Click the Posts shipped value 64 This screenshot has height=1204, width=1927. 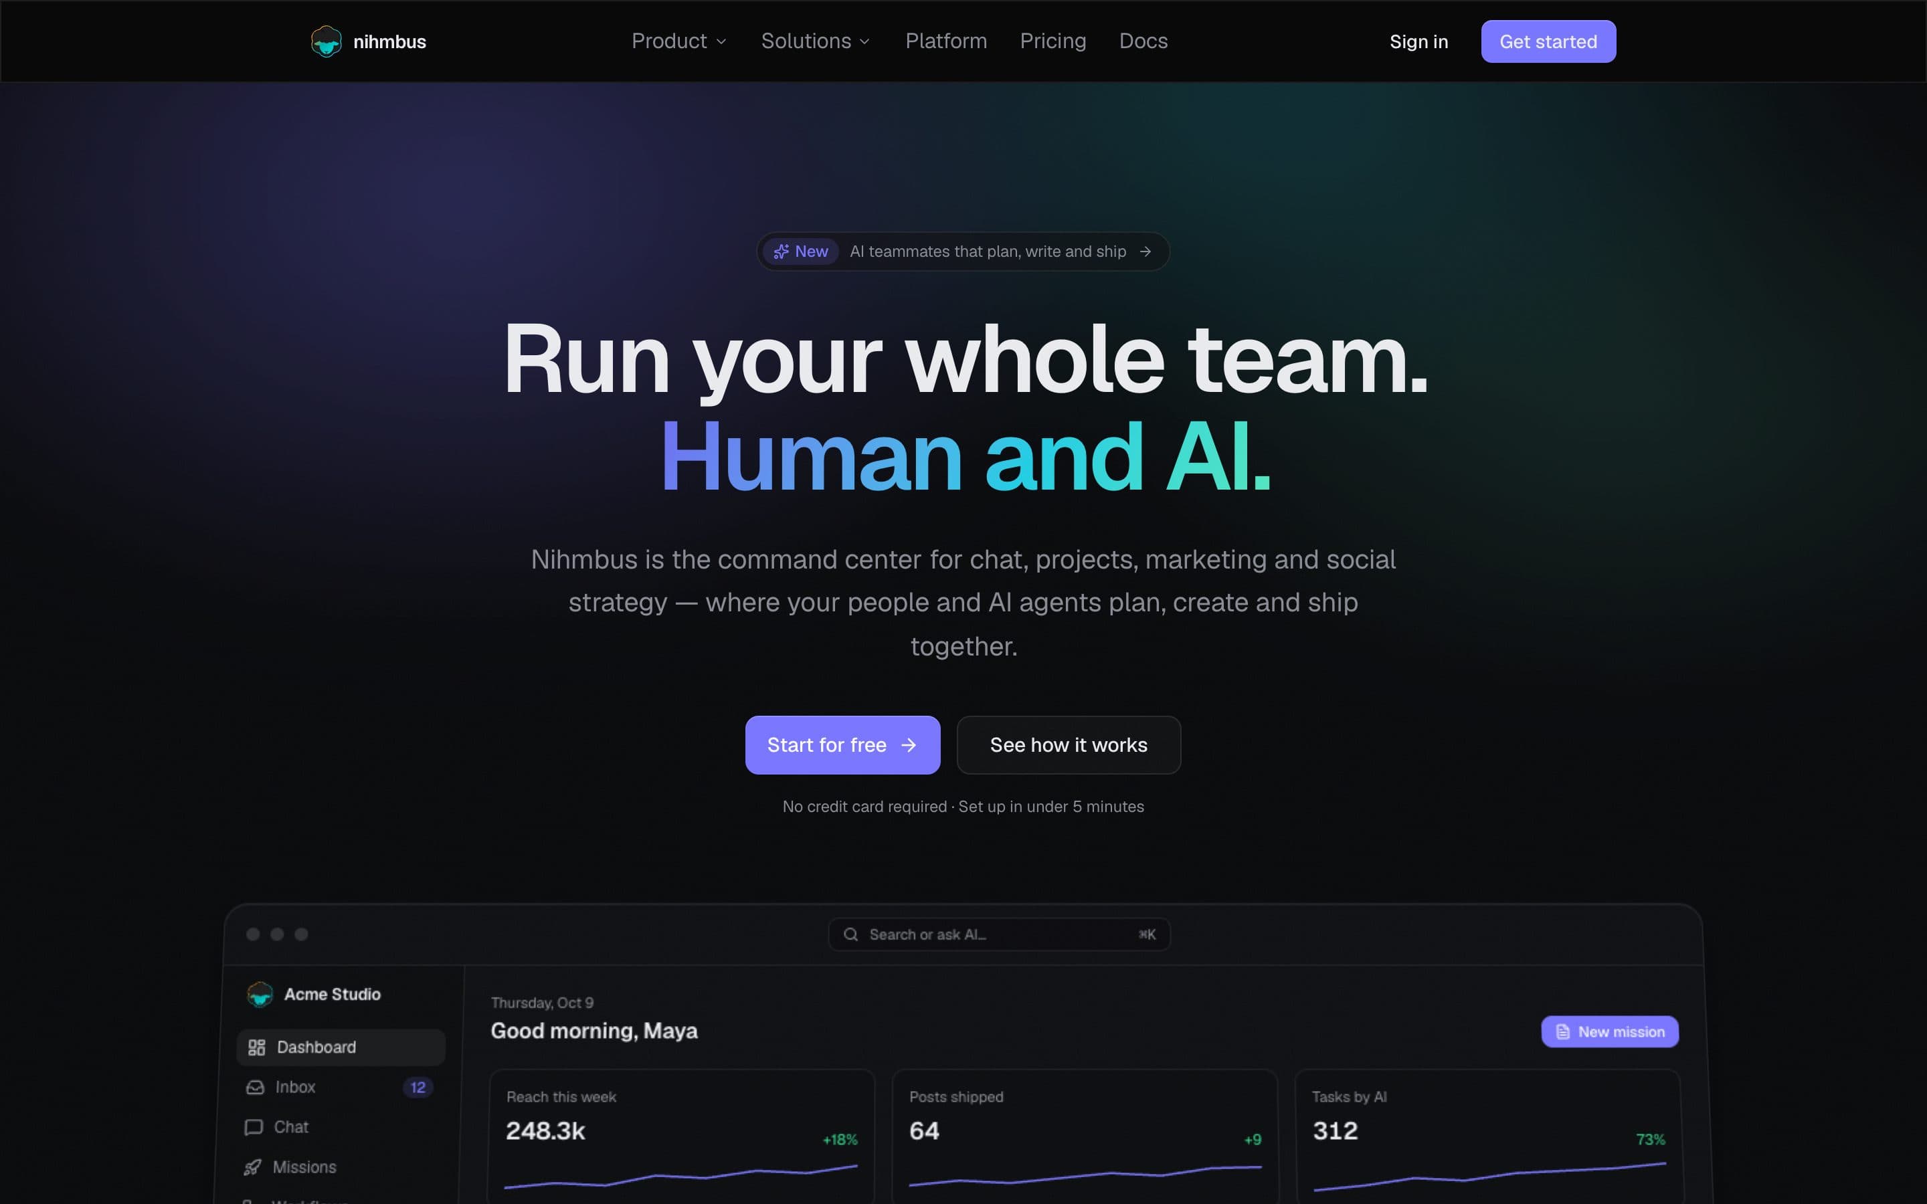tap(925, 1130)
